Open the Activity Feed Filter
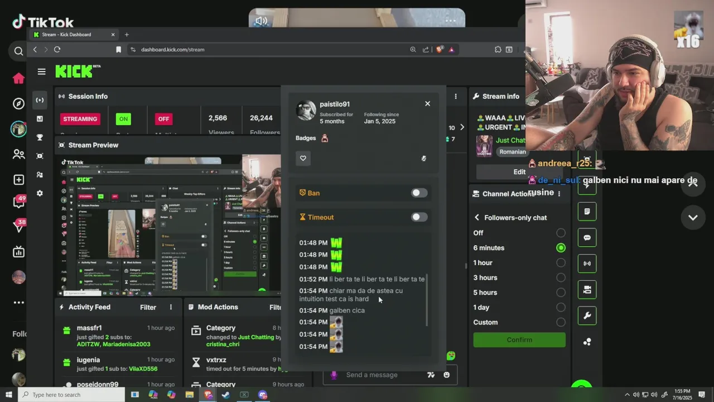This screenshot has height=402, width=714. point(148,307)
